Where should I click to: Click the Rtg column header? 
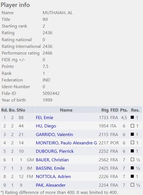coord(105,110)
